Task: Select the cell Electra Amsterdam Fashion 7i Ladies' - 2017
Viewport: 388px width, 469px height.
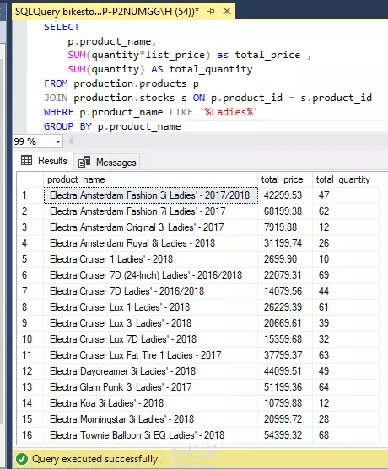Action: click(151, 211)
